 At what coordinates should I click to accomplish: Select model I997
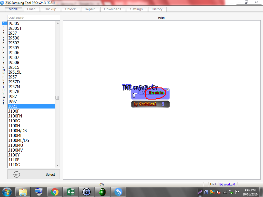coord(32,101)
